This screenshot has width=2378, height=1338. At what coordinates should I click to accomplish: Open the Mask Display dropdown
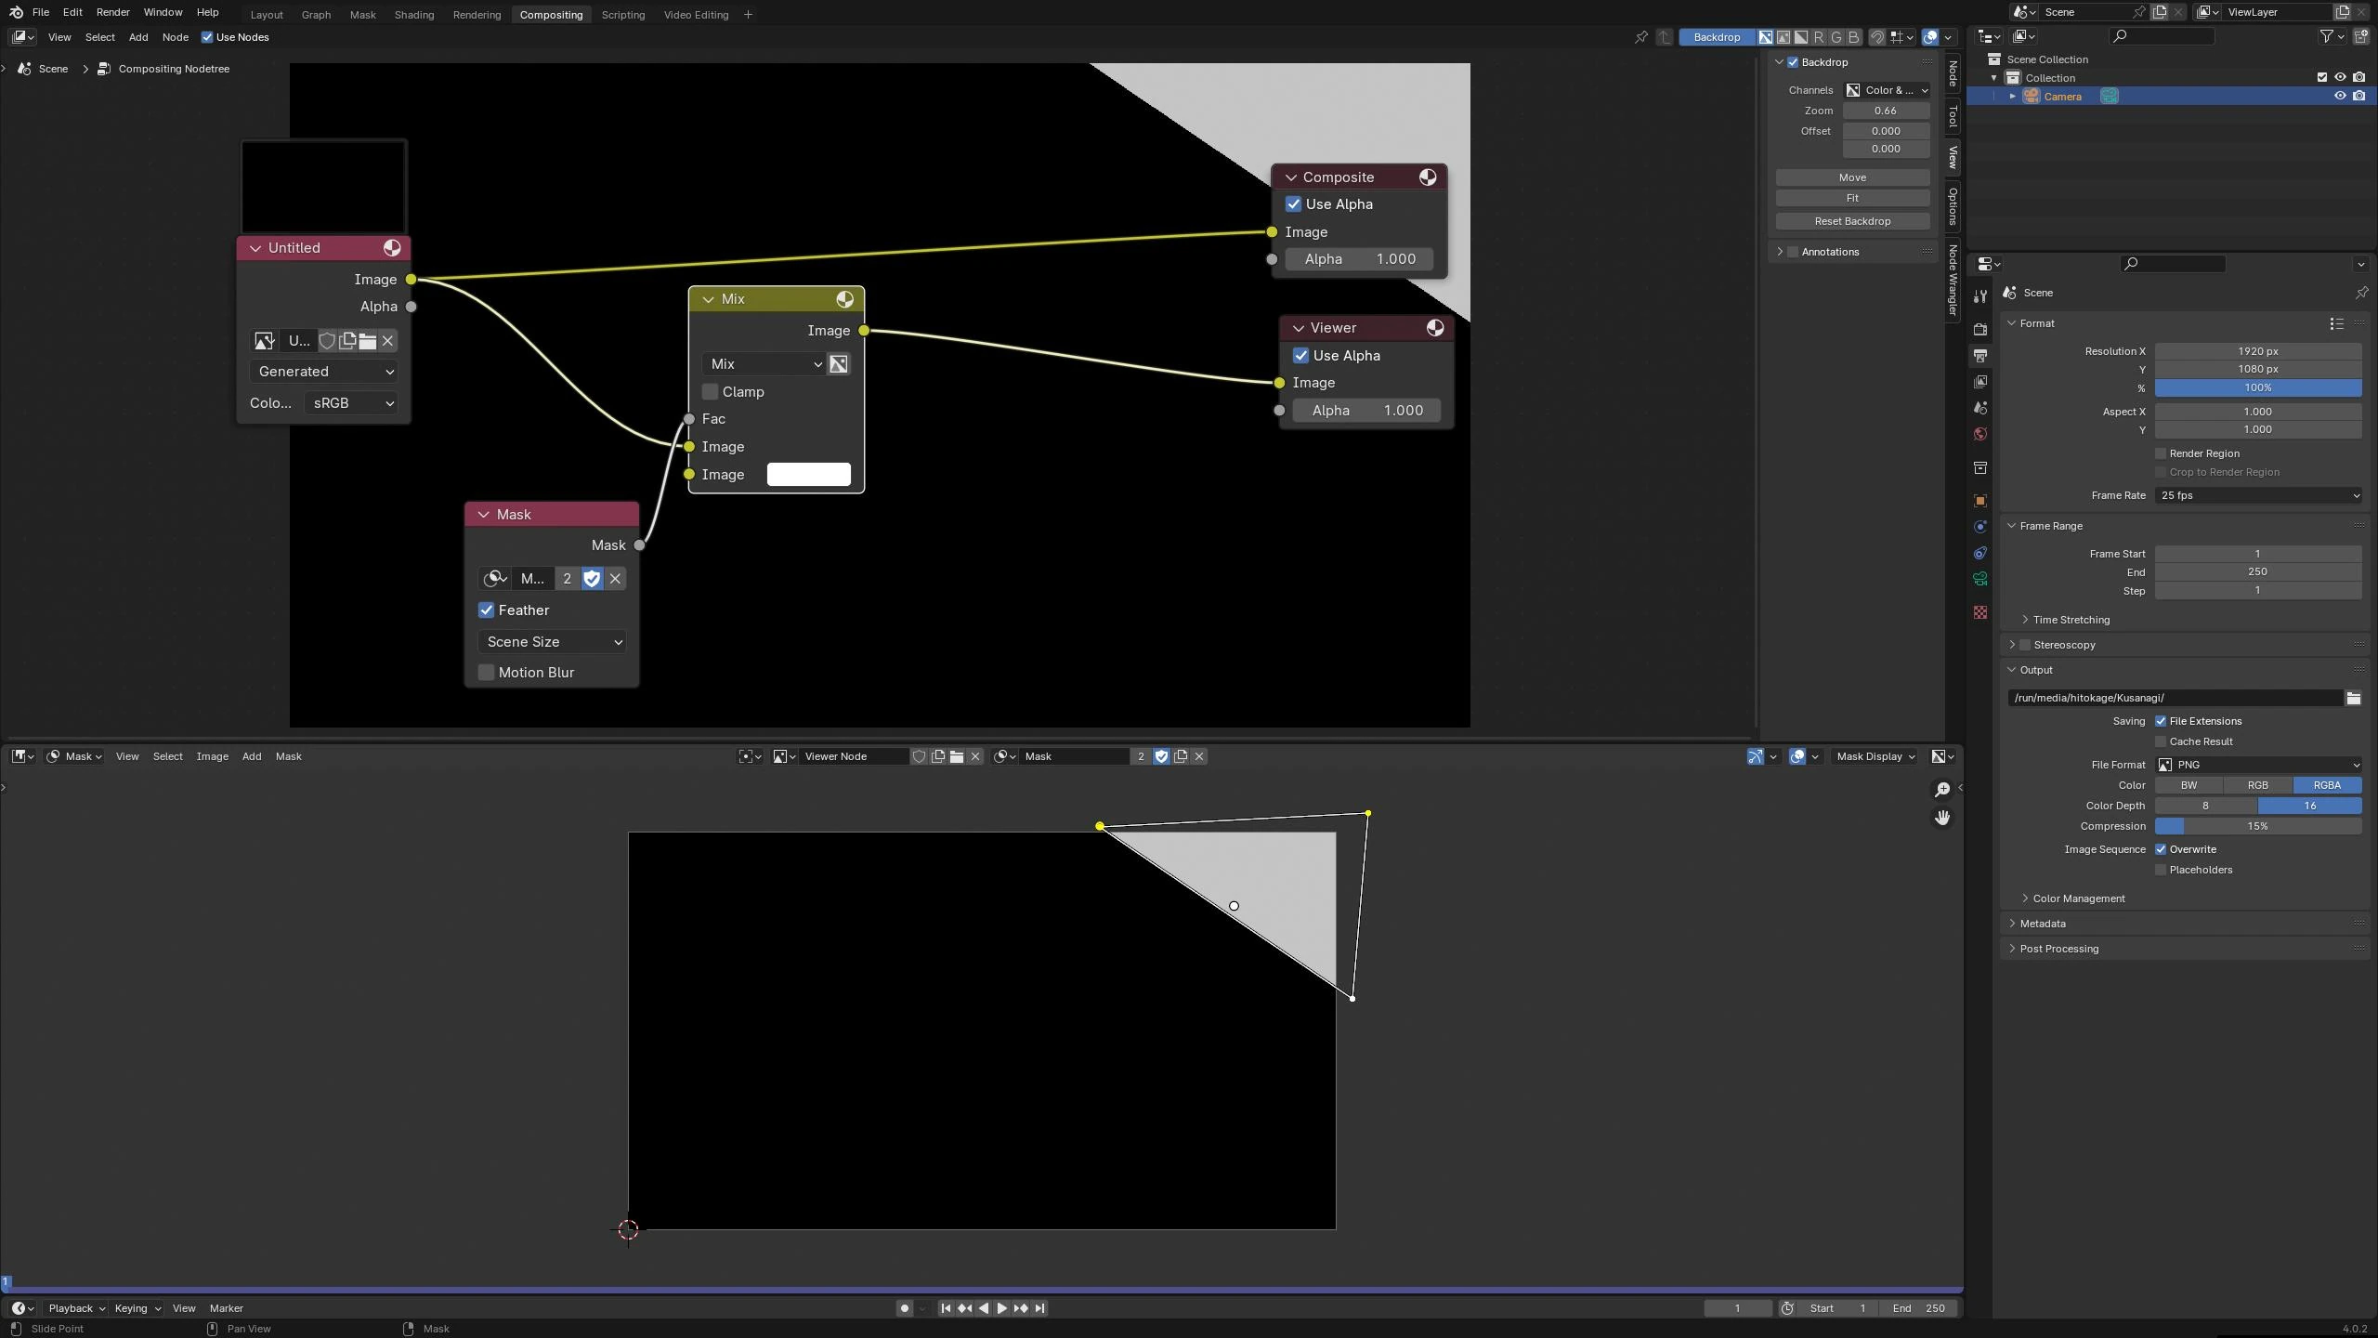pos(1875,756)
